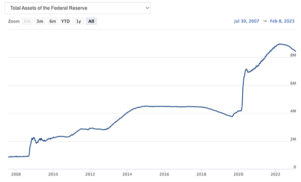Select the All zoom range

(91, 21)
